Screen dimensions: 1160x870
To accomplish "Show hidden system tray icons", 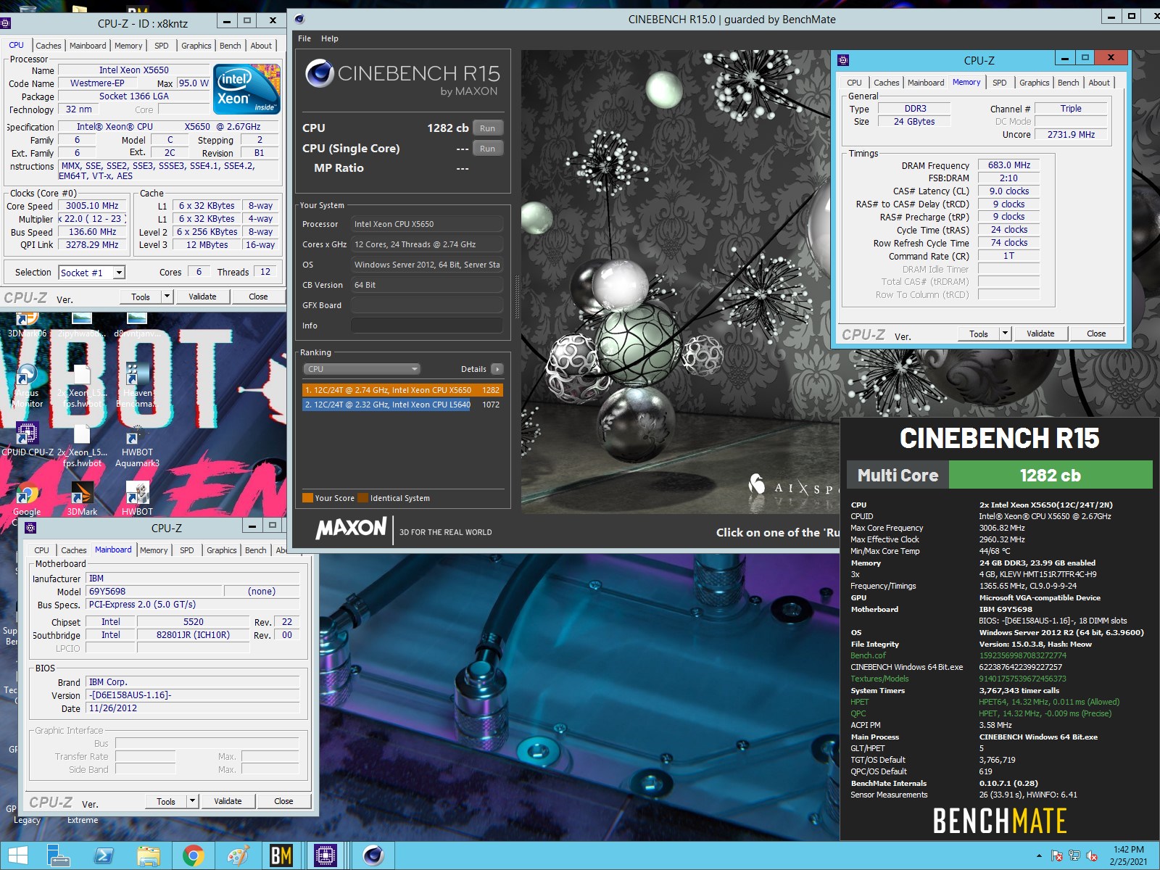I will (1039, 856).
